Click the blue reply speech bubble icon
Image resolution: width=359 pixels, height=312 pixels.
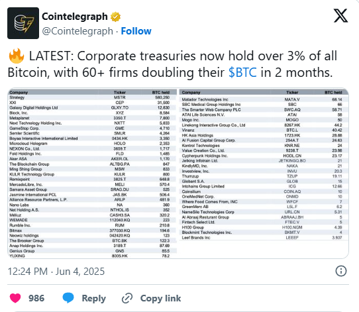68,298
